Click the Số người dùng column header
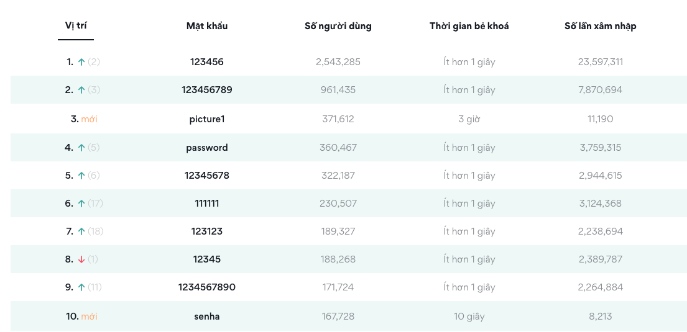This screenshot has width=687, height=332. pos(338,26)
